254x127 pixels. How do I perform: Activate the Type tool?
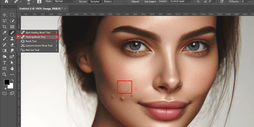[x=5, y=63]
